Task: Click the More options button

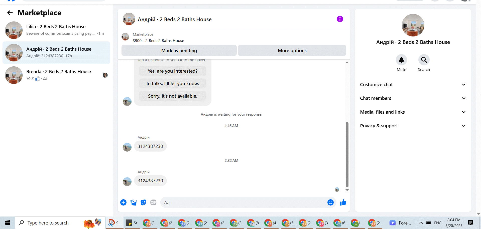Action: [292, 50]
